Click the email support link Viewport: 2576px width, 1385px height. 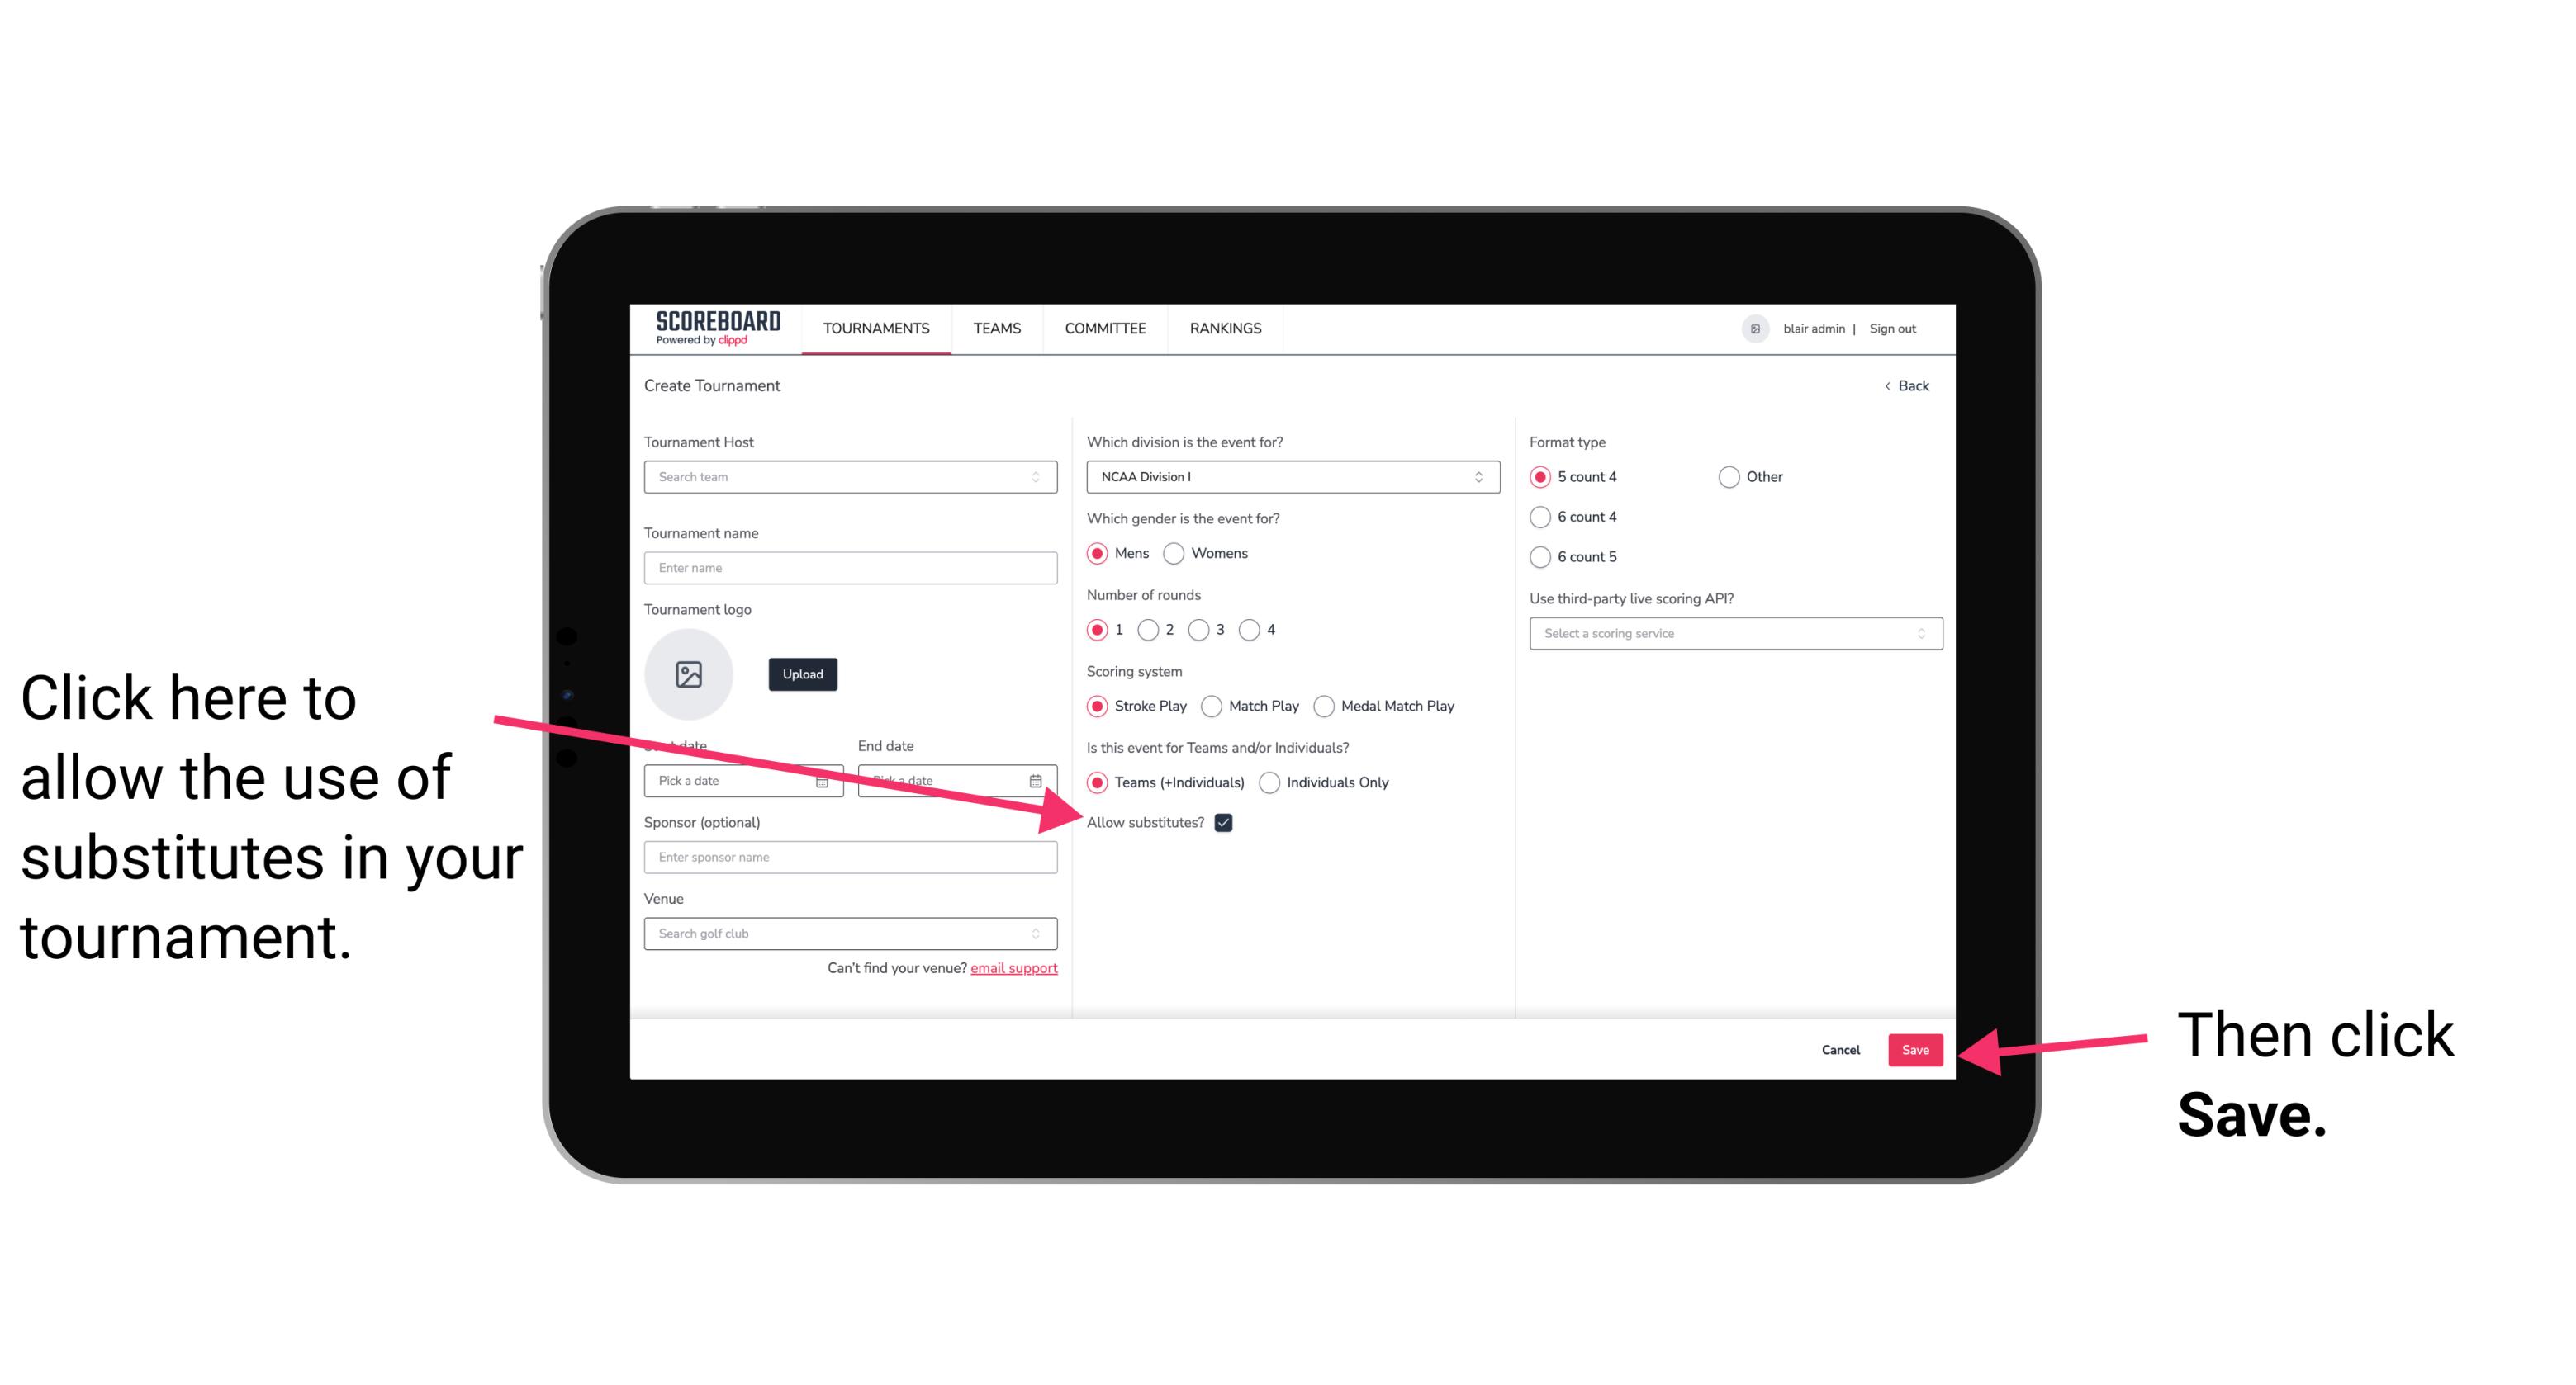1015,969
